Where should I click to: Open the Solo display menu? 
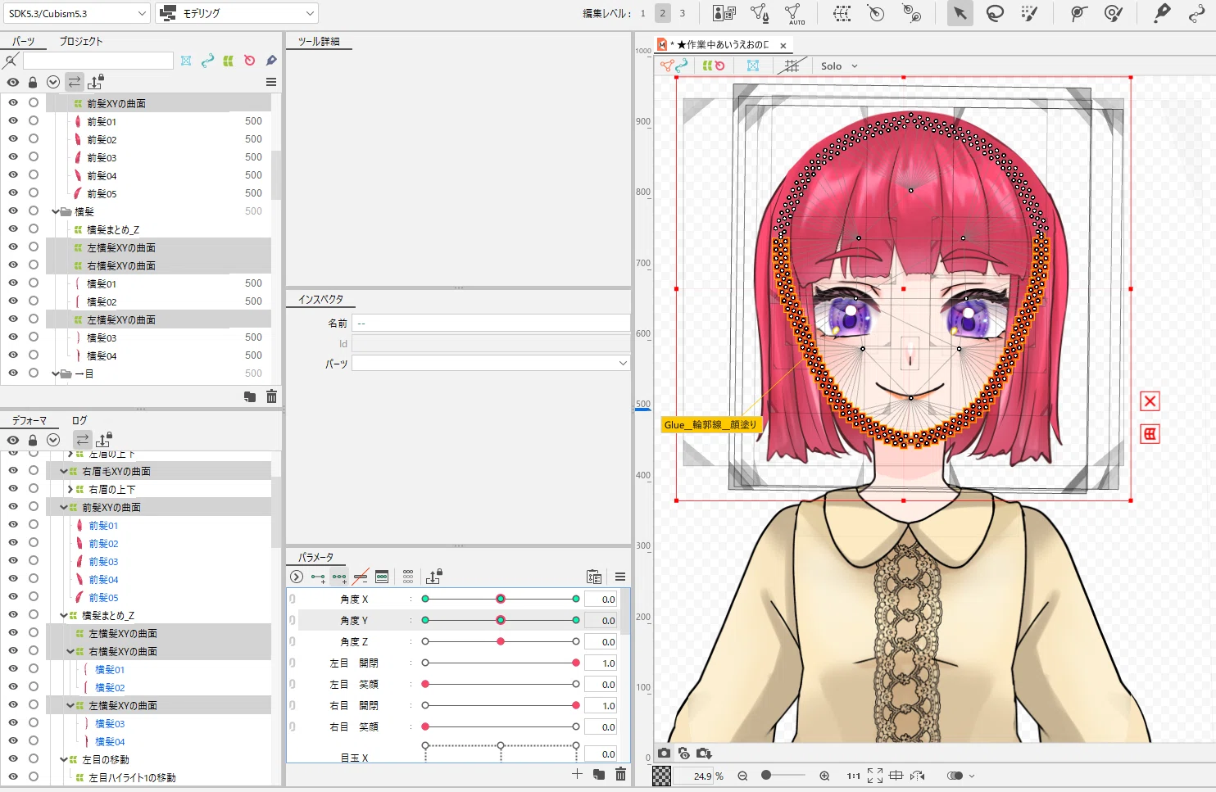[839, 66]
